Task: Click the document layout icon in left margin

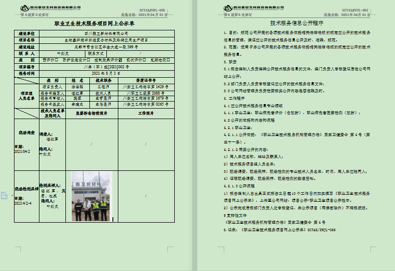Action: coord(4,195)
